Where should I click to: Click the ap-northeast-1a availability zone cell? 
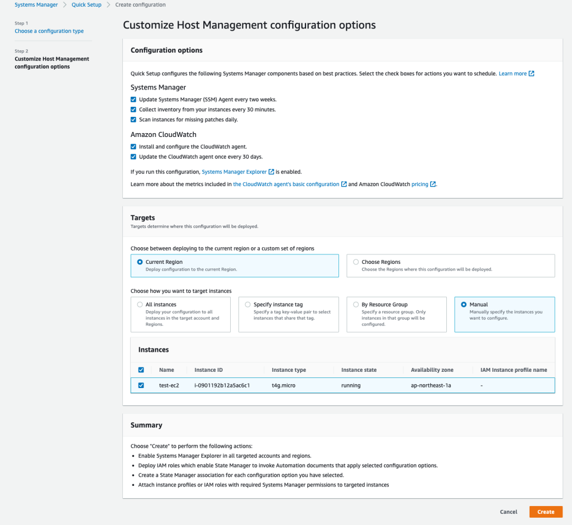(431, 385)
